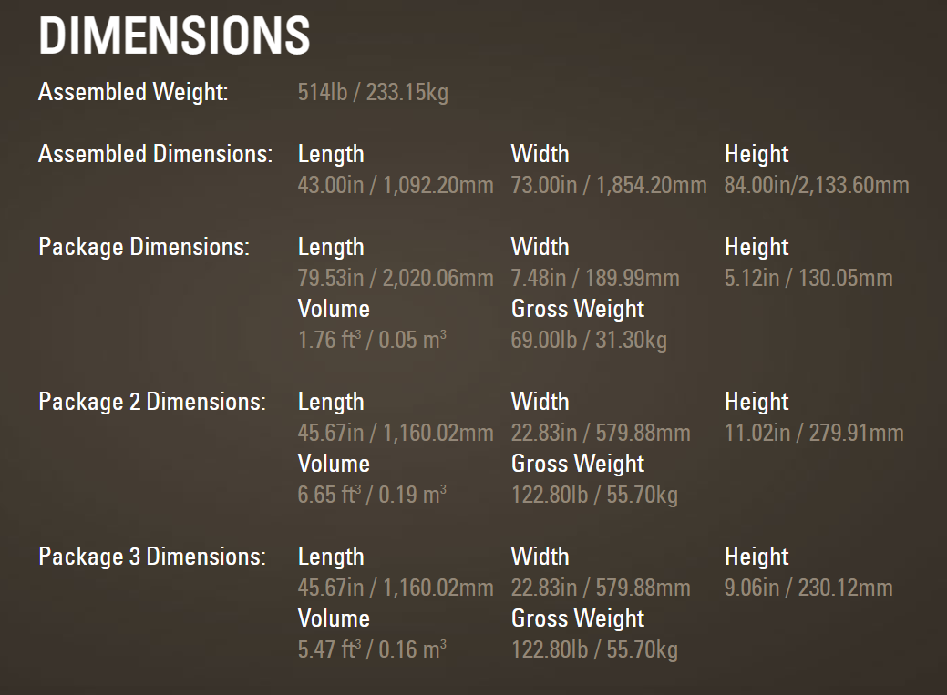The width and height of the screenshot is (947, 695).
Task: Click gross weight 69.00lb / 31.30kg
Action: tap(590, 340)
